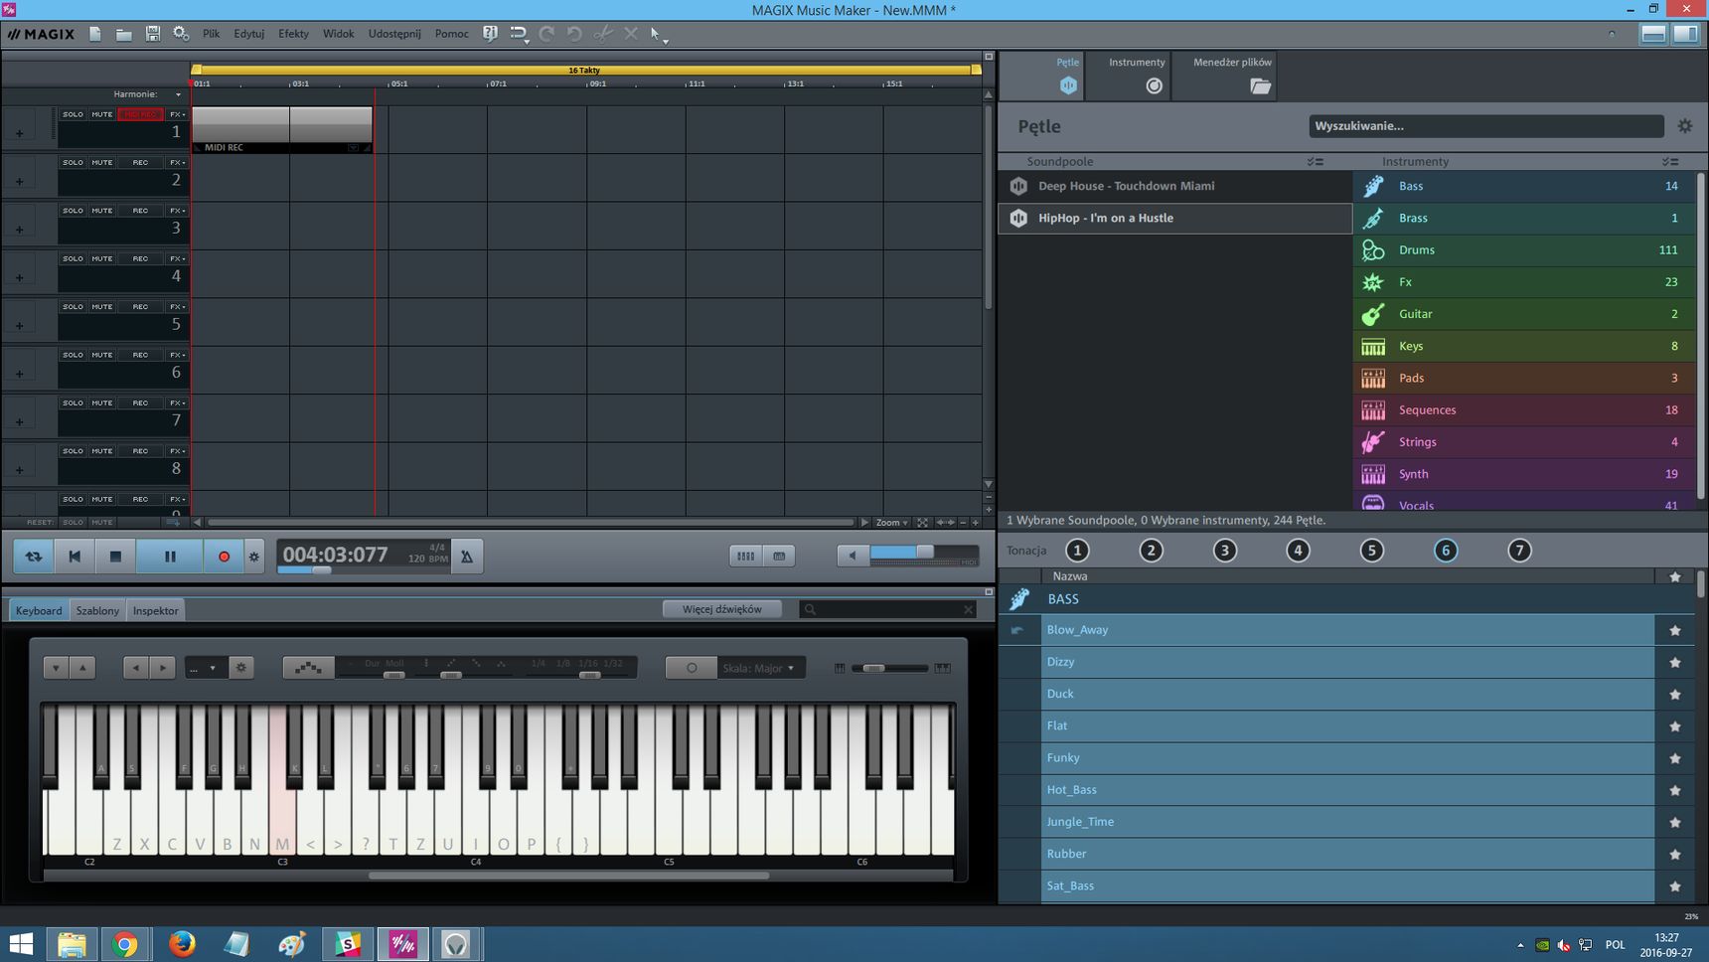Open a project with the folder icon
The height and width of the screenshot is (962, 1709).
point(124,34)
